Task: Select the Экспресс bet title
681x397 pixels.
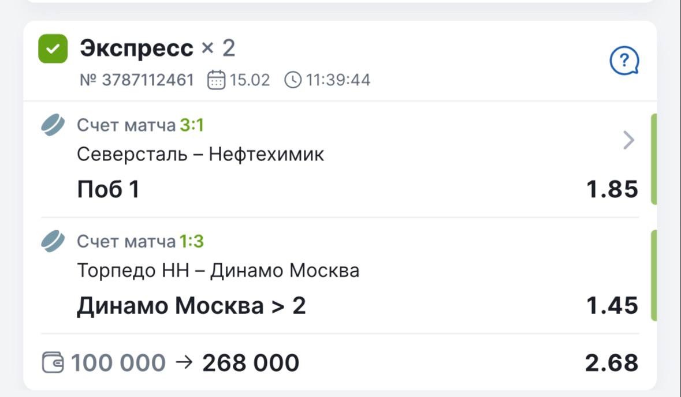Action: (x=137, y=48)
